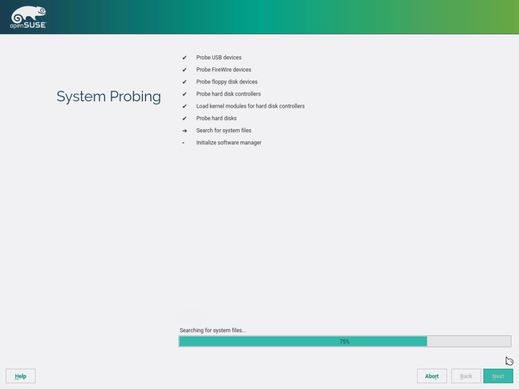
Task: Click the disabled Back button
Action: [466, 376]
